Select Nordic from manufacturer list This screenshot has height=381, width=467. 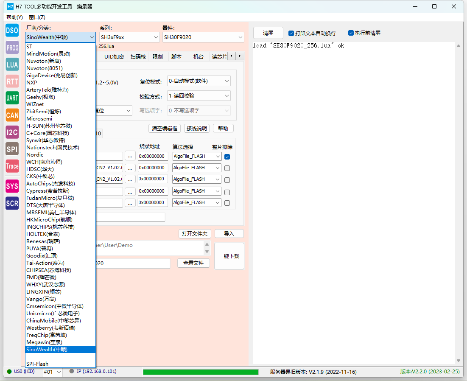(60, 154)
